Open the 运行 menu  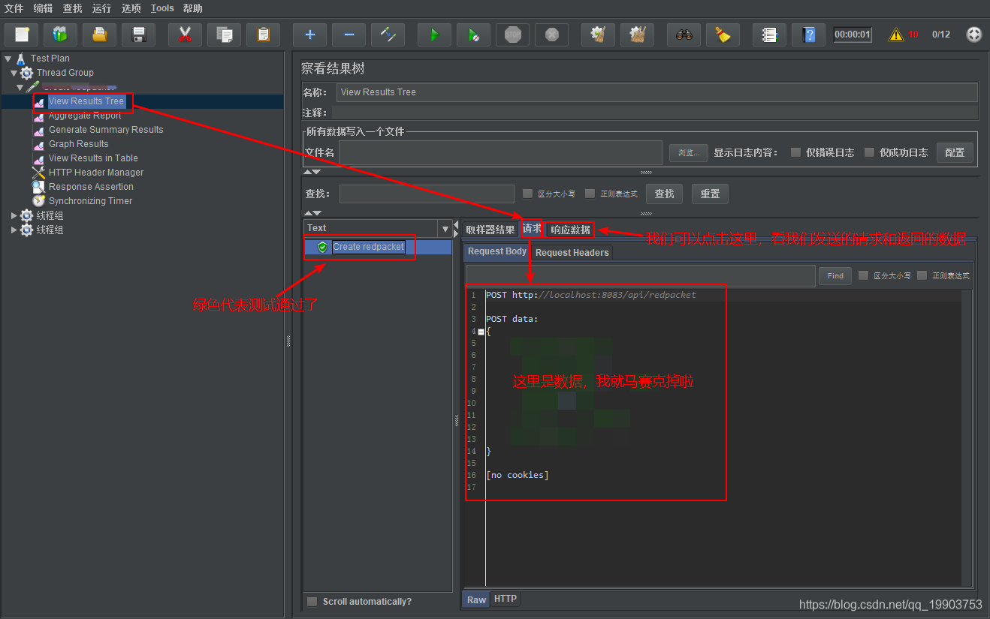point(101,8)
